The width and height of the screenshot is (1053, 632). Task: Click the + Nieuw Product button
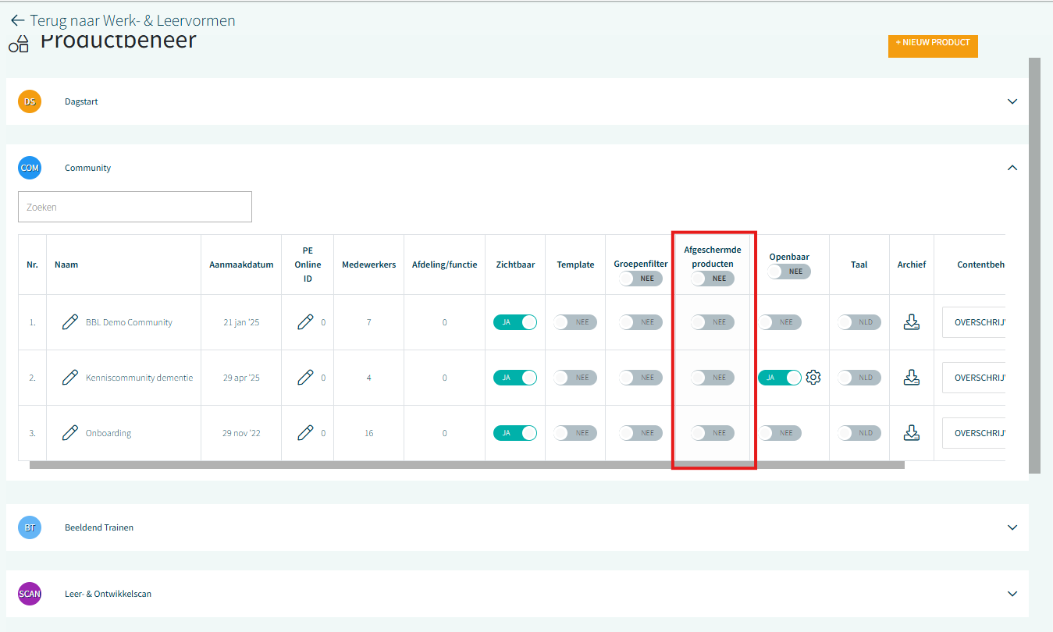tap(932, 44)
